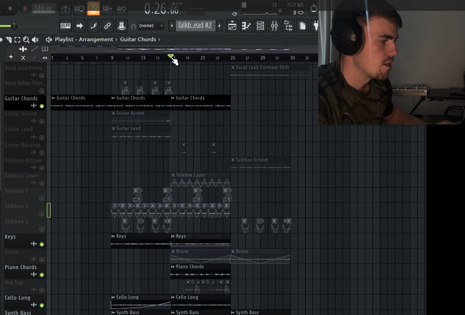Viewport: 465px width, 315px height.
Task: Open the 'Talkb..ead #2' pattern selector
Action: (195, 26)
